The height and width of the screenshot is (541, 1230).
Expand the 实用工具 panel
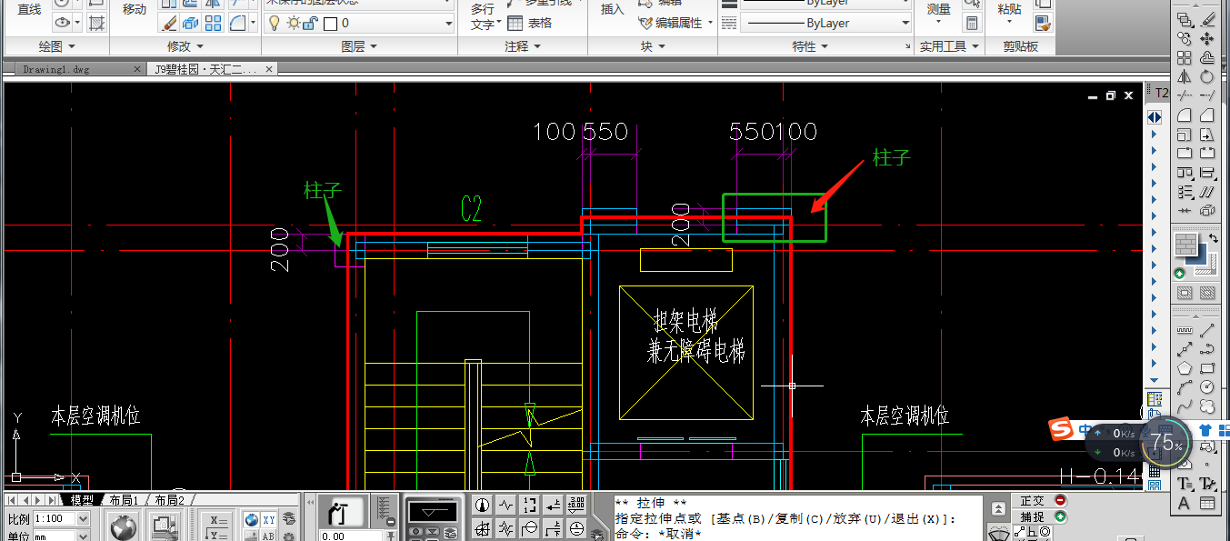click(x=950, y=46)
